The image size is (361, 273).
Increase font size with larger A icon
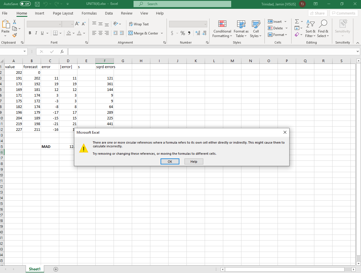pyautogui.click(x=77, y=24)
